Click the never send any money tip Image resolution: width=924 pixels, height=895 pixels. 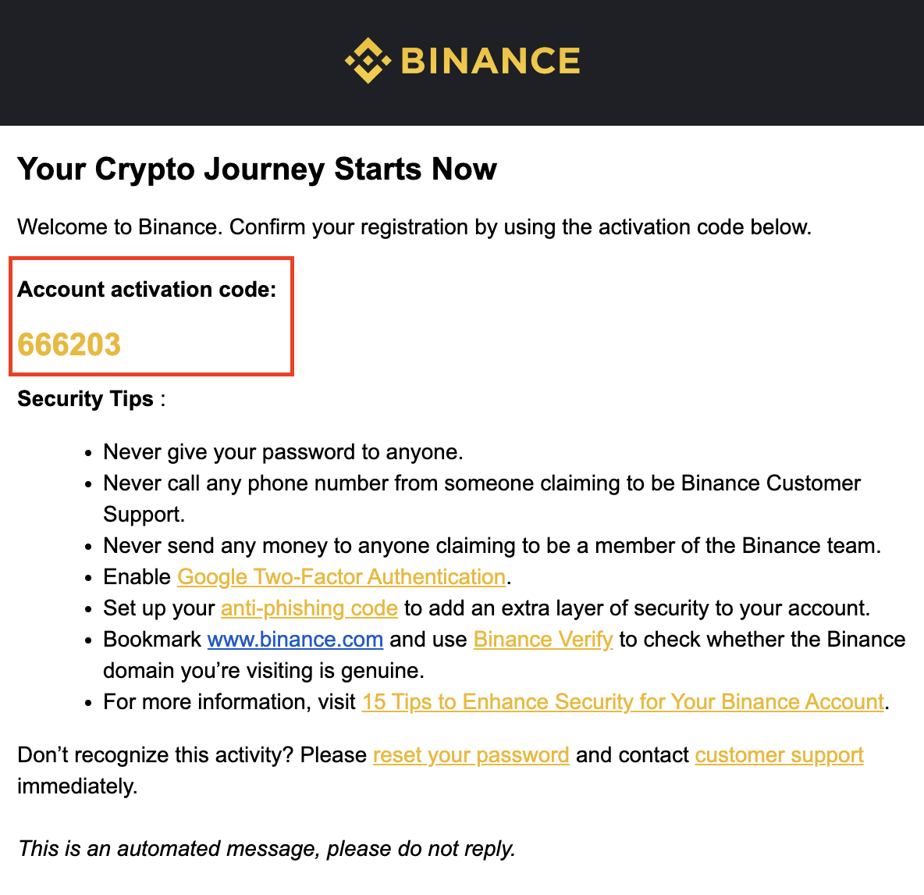tap(492, 545)
